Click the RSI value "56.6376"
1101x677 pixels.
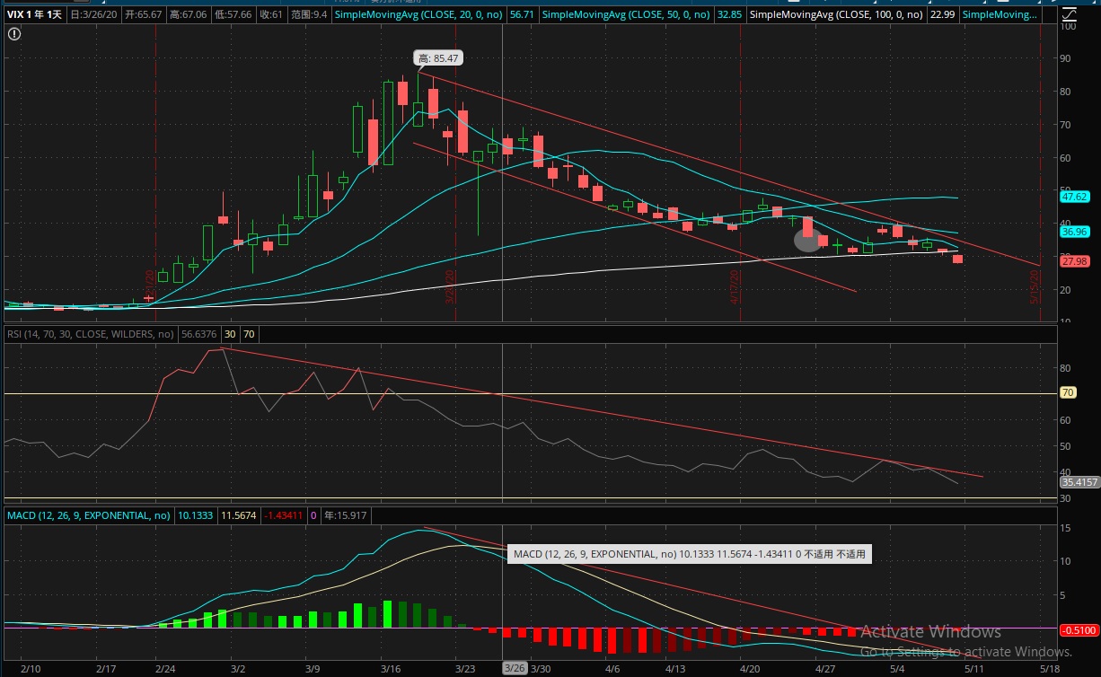[198, 334]
